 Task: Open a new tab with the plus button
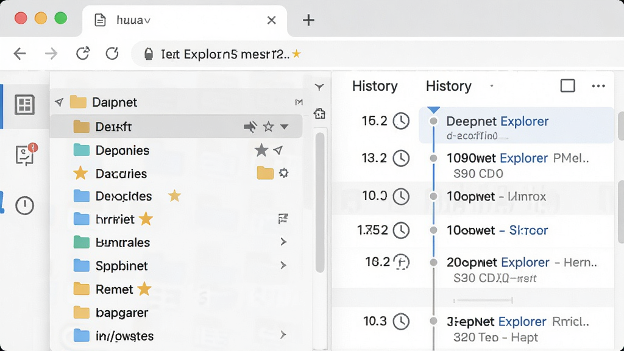pos(308,20)
